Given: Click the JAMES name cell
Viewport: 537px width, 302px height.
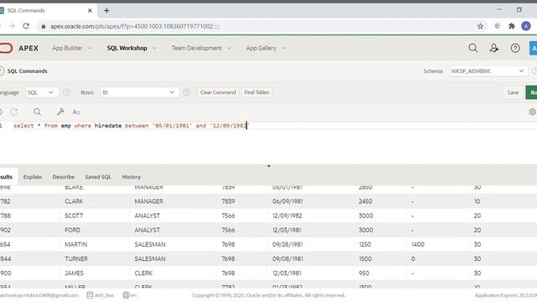Looking at the screenshot, I should (74, 273).
